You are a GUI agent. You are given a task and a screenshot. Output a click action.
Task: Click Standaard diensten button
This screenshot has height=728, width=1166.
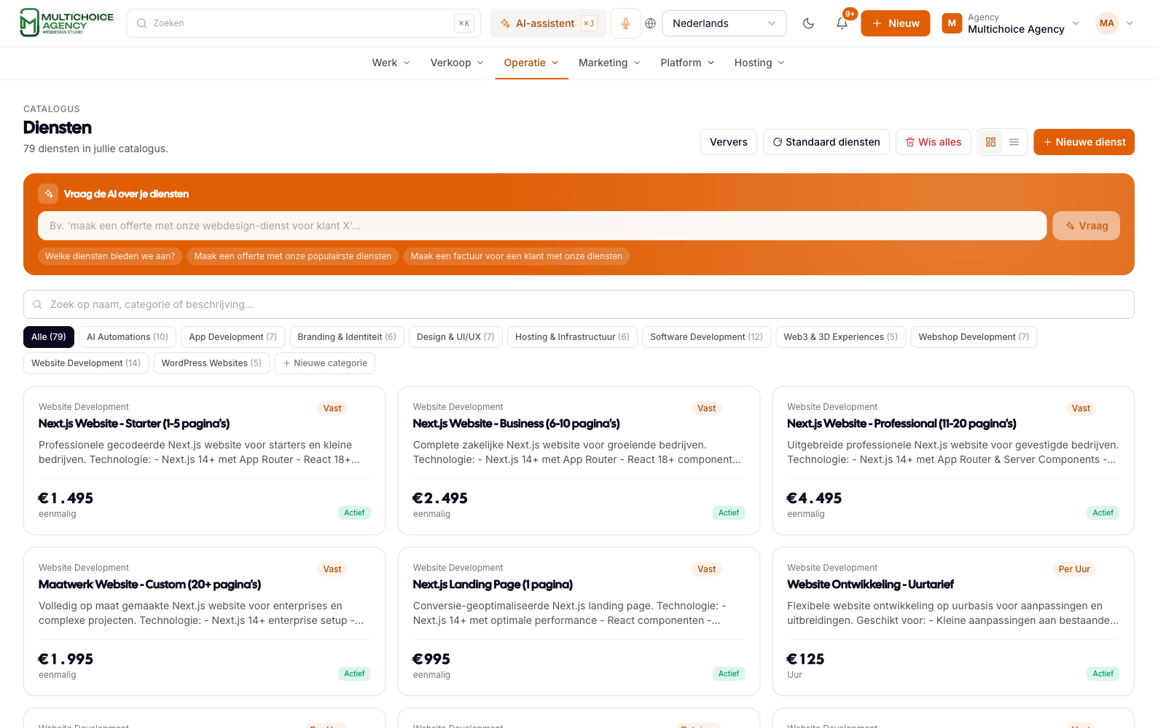pyautogui.click(x=826, y=142)
